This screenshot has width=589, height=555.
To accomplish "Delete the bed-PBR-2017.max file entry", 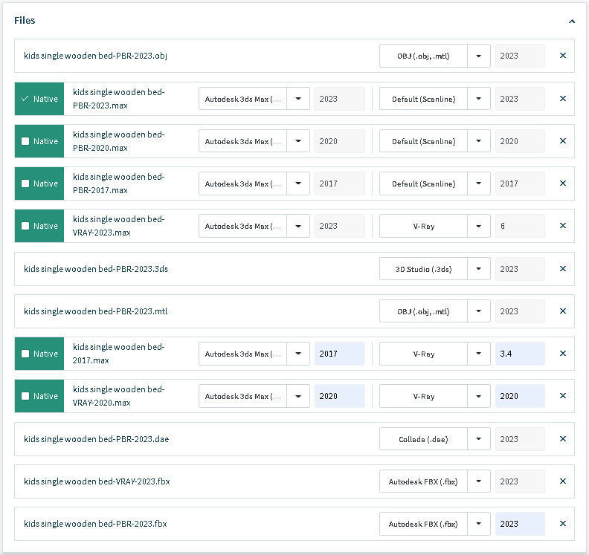I will click(562, 184).
